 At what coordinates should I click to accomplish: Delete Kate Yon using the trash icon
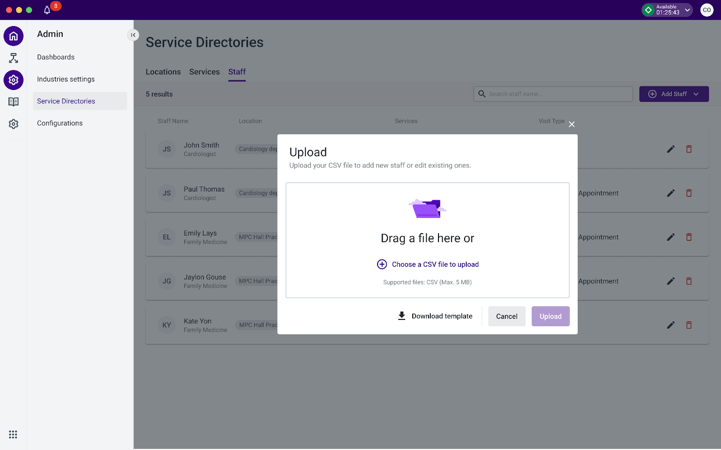tap(689, 325)
